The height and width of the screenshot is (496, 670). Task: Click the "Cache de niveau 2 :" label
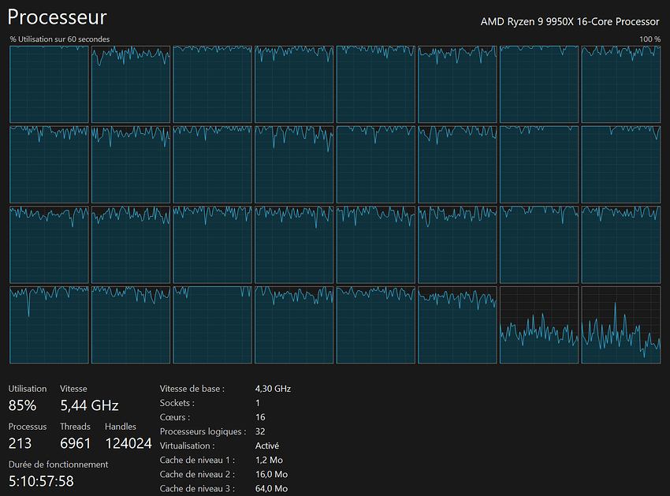pyautogui.click(x=197, y=474)
